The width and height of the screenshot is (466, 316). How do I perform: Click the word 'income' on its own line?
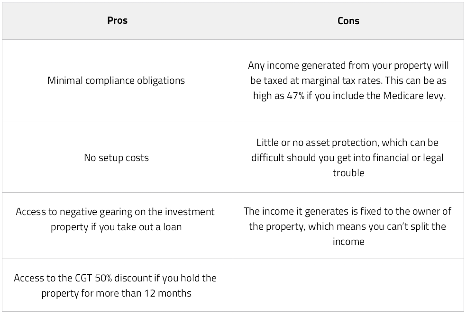coord(348,242)
